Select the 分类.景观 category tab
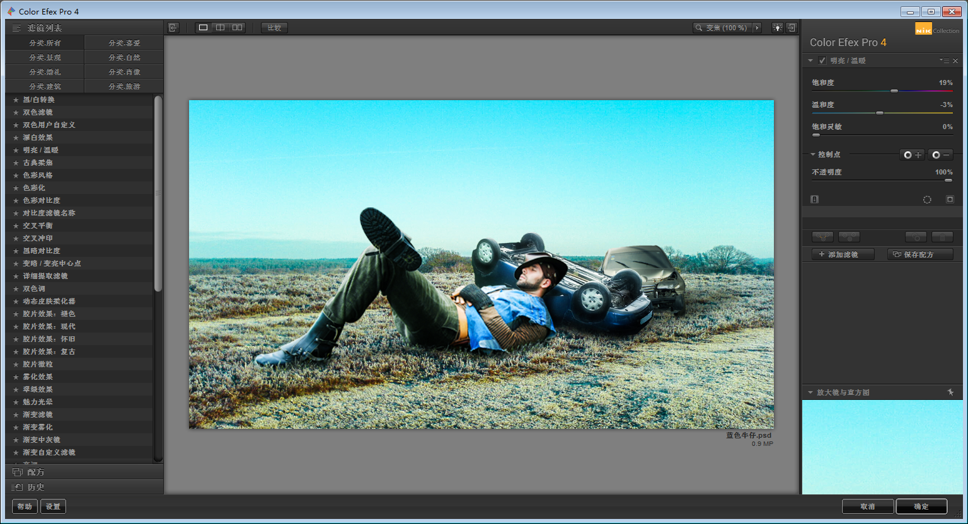968x524 pixels. coord(45,57)
